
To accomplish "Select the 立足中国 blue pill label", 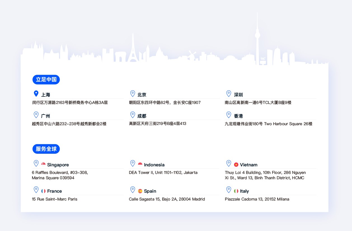I will pyautogui.click(x=46, y=80).
